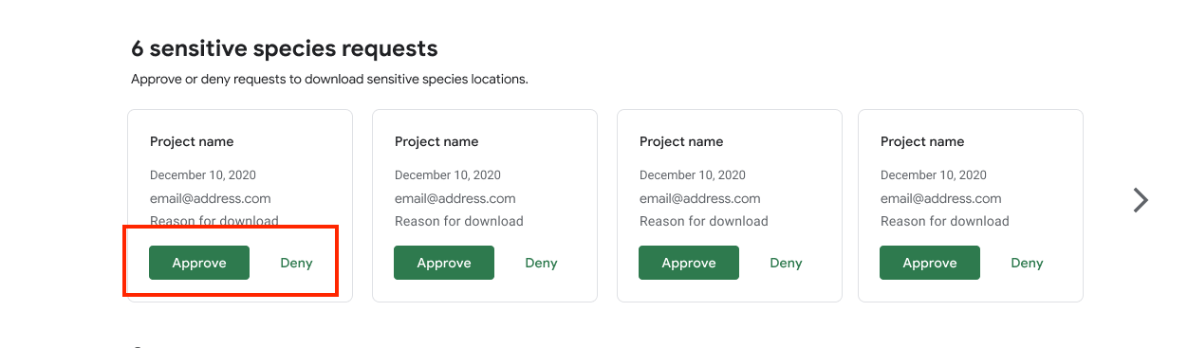Screen dimensions: 1188x348
Task: Open Project name title in first card
Action: pos(192,141)
